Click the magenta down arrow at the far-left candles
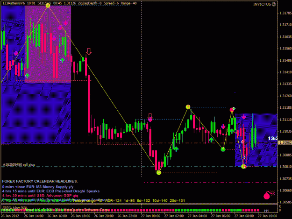Viewport: 292px width, 219px height. point(16,53)
